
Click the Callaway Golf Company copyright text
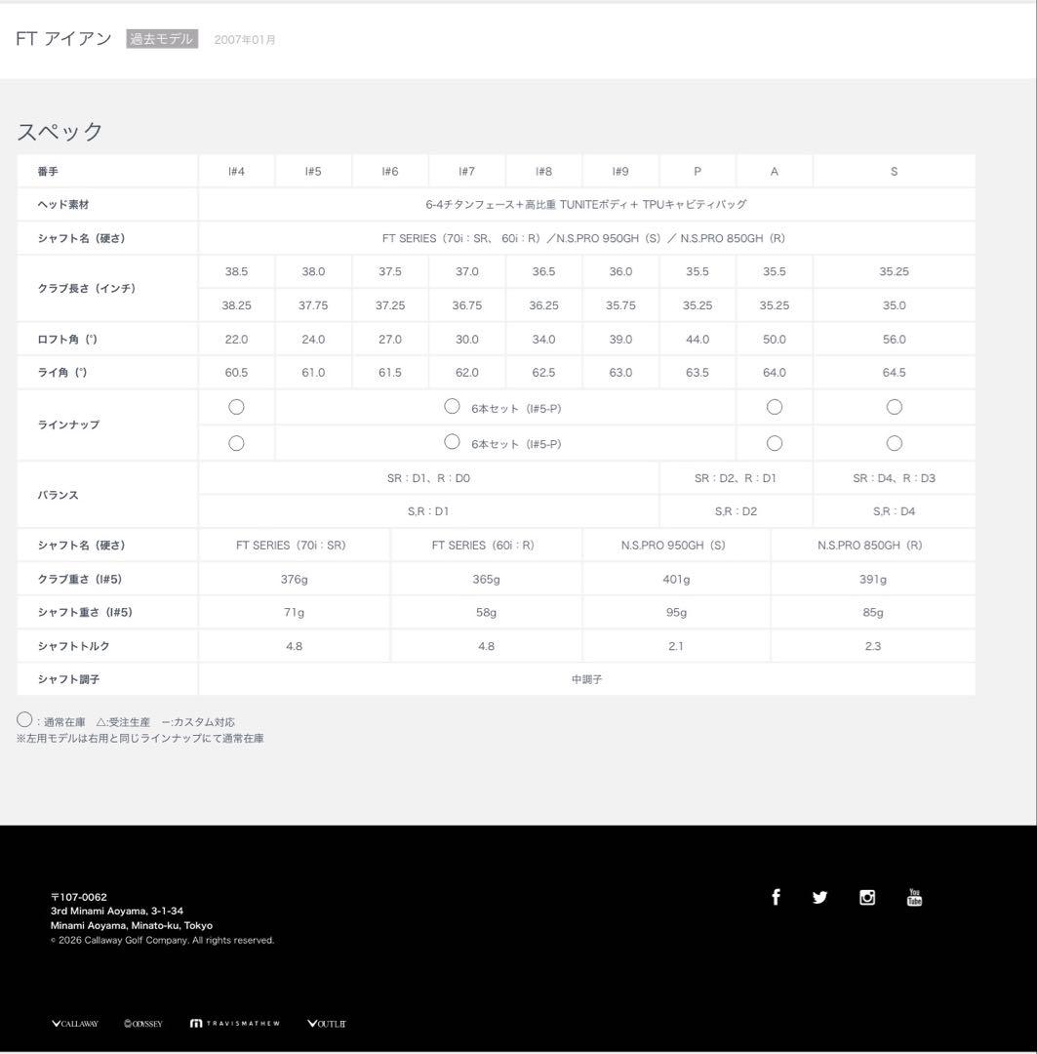point(163,941)
